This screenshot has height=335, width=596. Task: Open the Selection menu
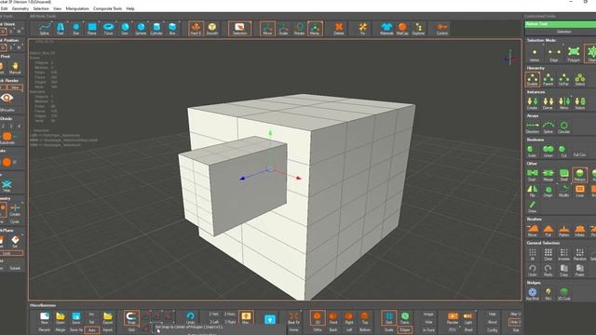click(41, 8)
